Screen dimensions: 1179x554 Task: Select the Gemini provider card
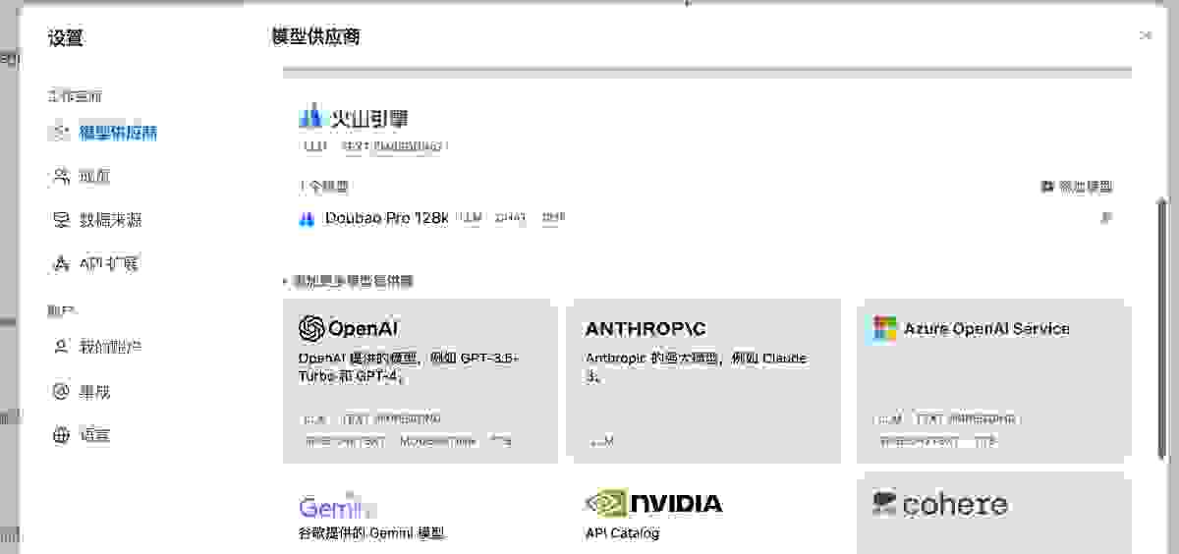pyautogui.click(x=420, y=513)
